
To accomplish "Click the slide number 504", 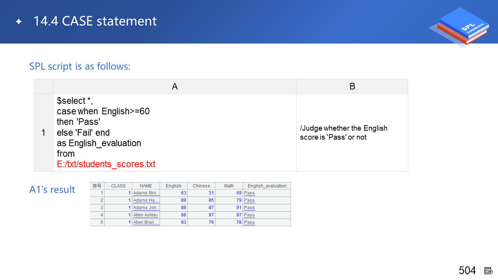I will [467, 271].
